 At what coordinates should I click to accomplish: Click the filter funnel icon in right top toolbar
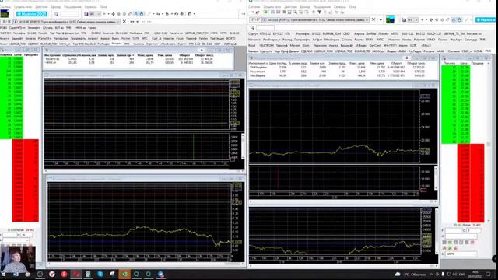pyautogui.click(x=319, y=12)
